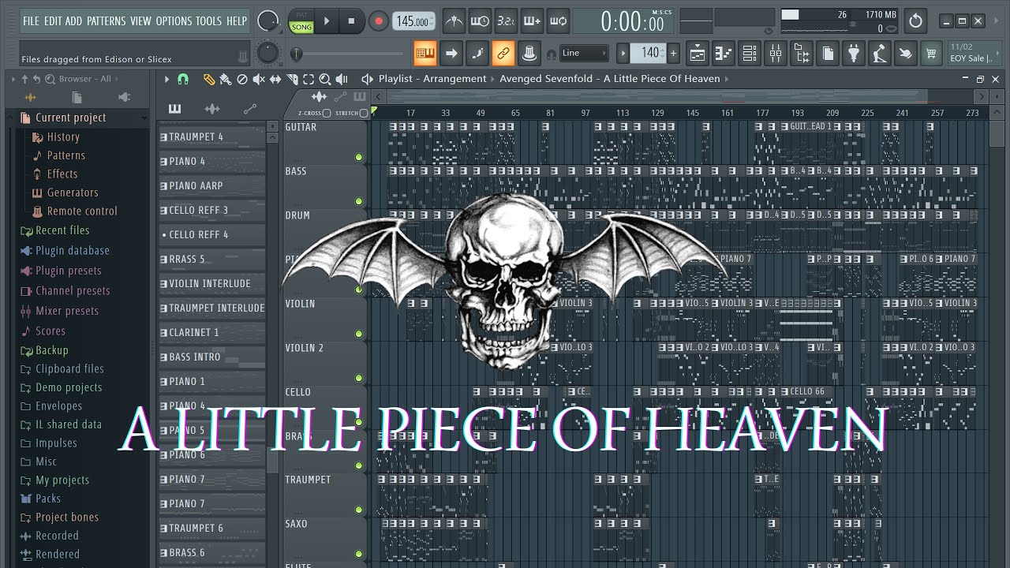The width and height of the screenshot is (1010, 568).
Task: Open the VIEW menu
Action: point(140,21)
